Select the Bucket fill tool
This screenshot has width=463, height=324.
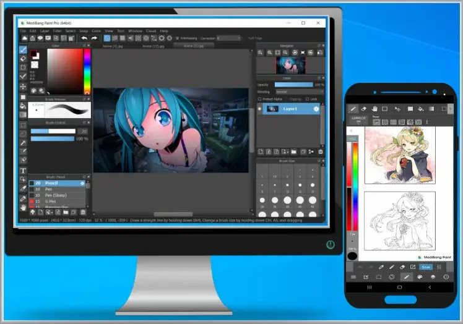pos(23,106)
